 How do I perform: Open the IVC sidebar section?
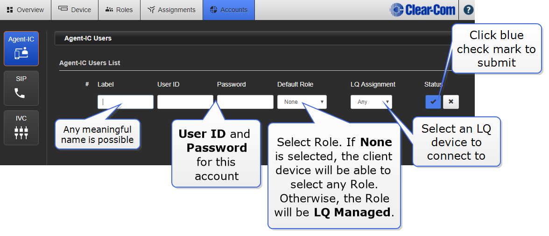pyautogui.click(x=21, y=128)
